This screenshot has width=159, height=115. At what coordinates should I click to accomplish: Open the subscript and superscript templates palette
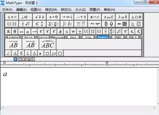[39, 24]
